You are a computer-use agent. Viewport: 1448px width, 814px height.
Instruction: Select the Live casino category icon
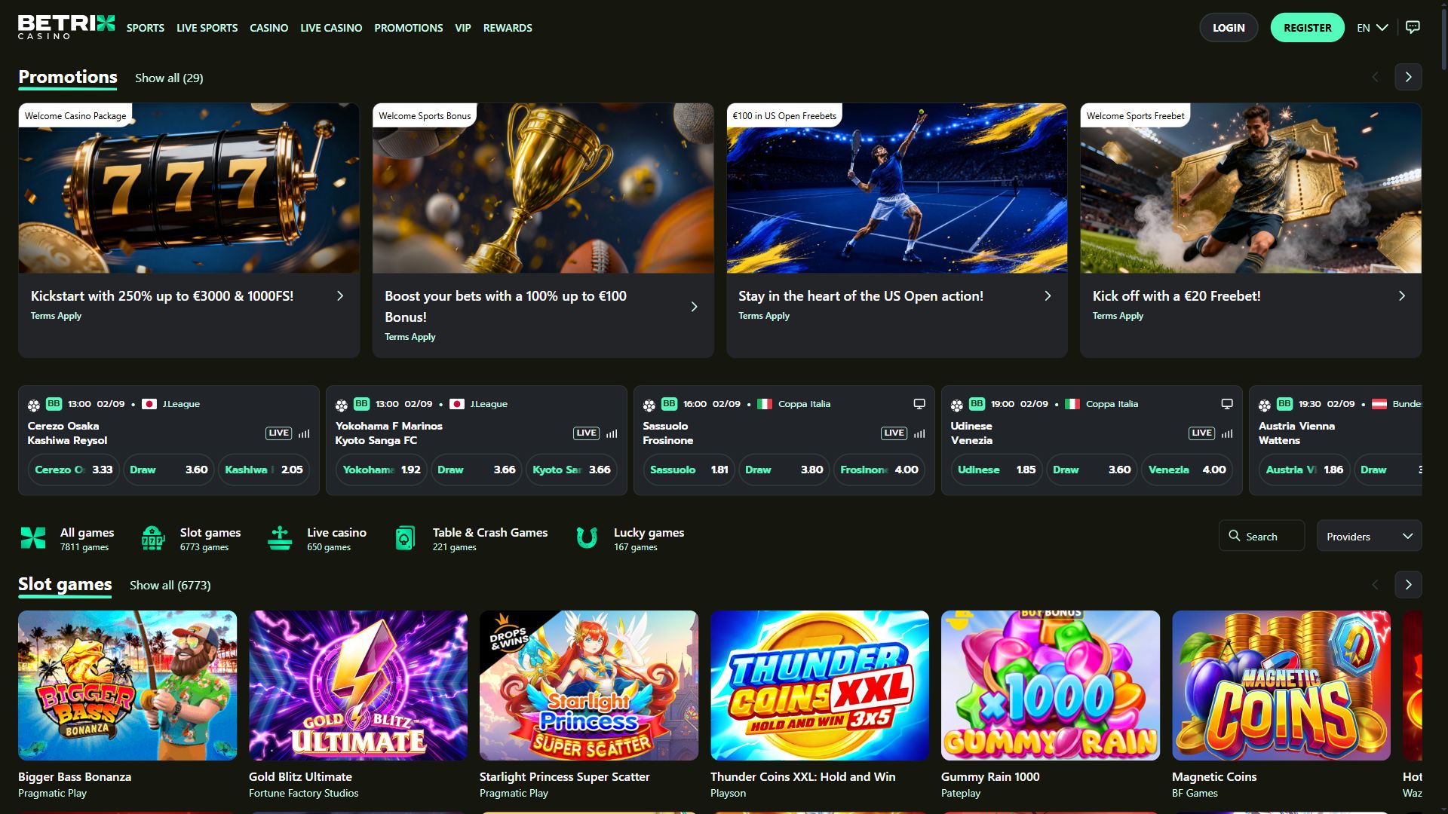tap(280, 538)
